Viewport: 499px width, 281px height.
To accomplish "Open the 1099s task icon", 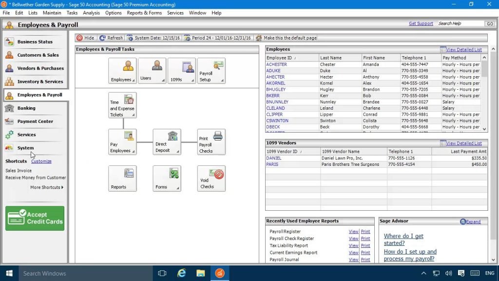I will 182,71.
